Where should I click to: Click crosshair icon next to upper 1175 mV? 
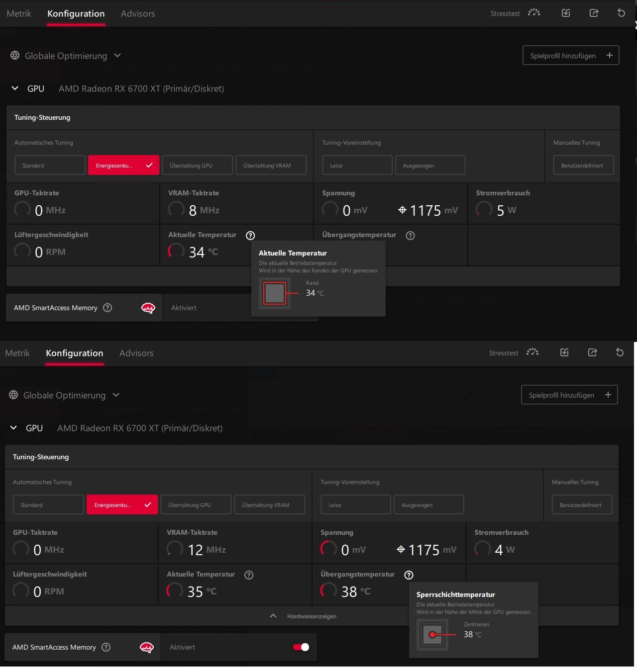tap(402, 210)
